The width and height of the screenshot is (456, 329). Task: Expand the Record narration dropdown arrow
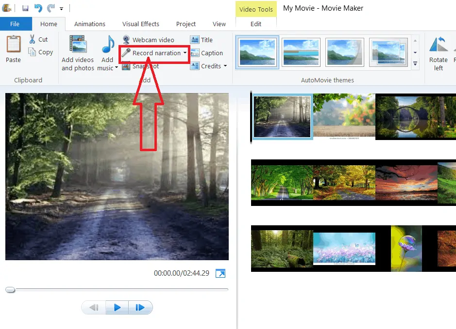click(185, 53)
